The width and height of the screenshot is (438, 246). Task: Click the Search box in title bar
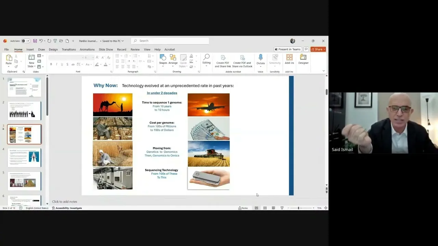[170, 41]
